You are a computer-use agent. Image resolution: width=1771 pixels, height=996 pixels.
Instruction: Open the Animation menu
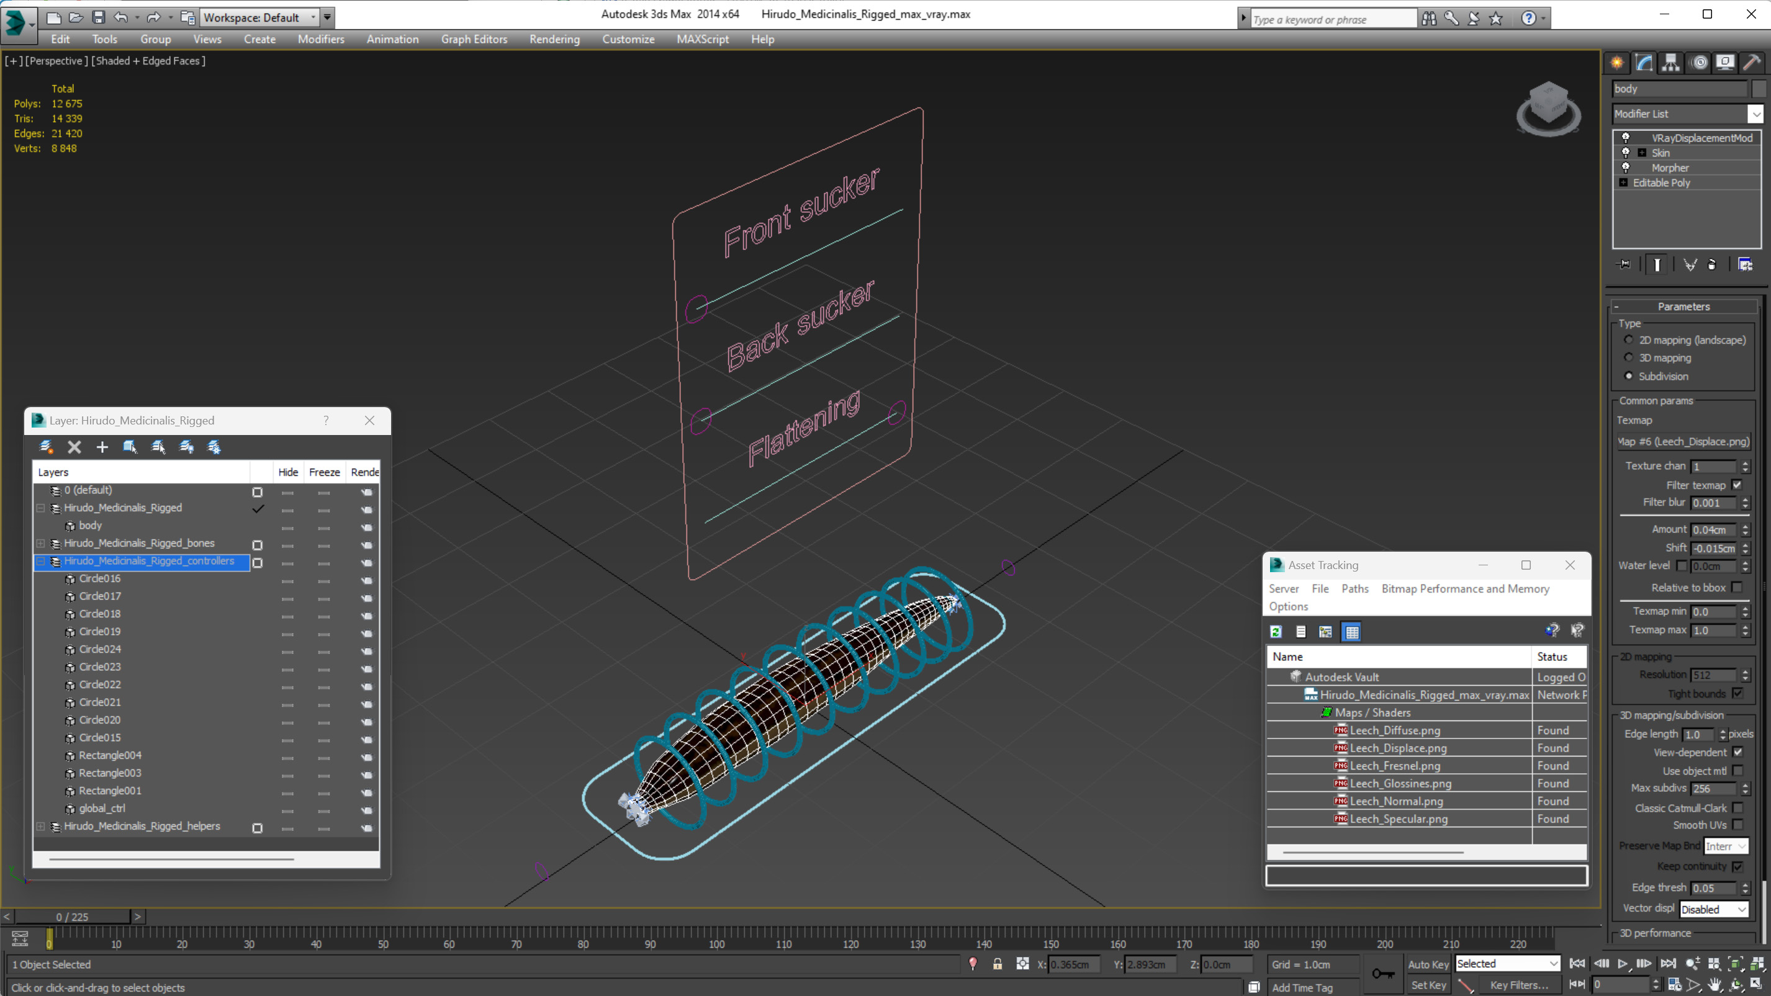(392, 39)
